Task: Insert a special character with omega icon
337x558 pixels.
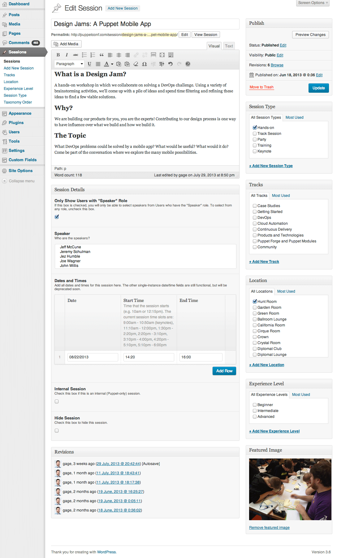Action: click(x=144, y=64)
